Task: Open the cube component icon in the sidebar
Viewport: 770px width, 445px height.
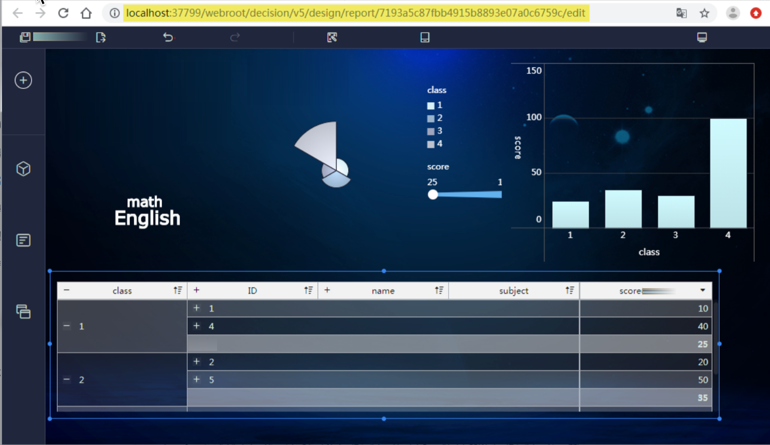Action: 23,169
